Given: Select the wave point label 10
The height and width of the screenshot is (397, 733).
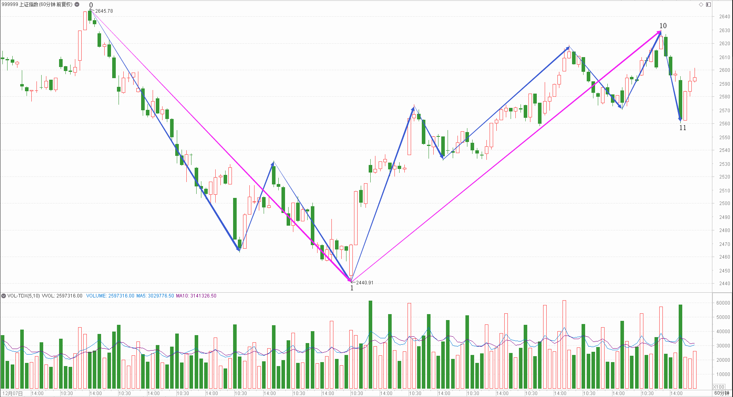Looking at the screenshot, I should [663, 26].
